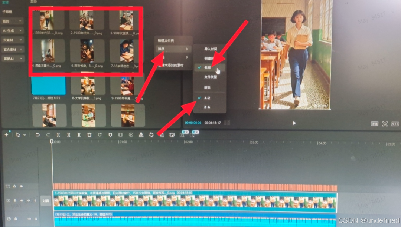Select the 6-深夜书房 png thumbnail

87,51
